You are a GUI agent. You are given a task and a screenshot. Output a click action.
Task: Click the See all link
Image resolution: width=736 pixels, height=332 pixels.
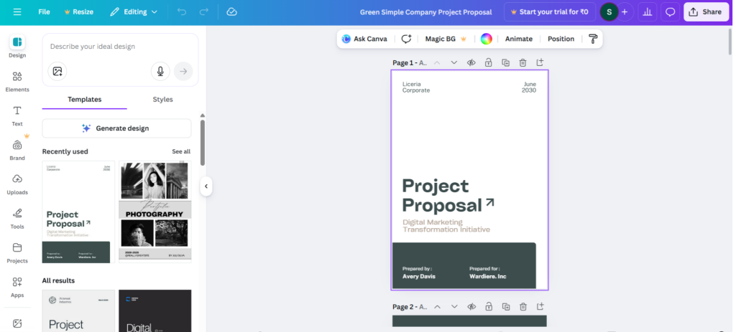181,151
